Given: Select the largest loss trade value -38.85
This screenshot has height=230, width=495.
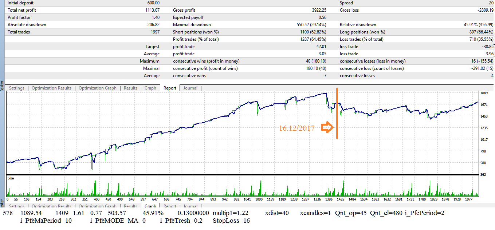Looking at the screenshot, I should tap(487, 47).
